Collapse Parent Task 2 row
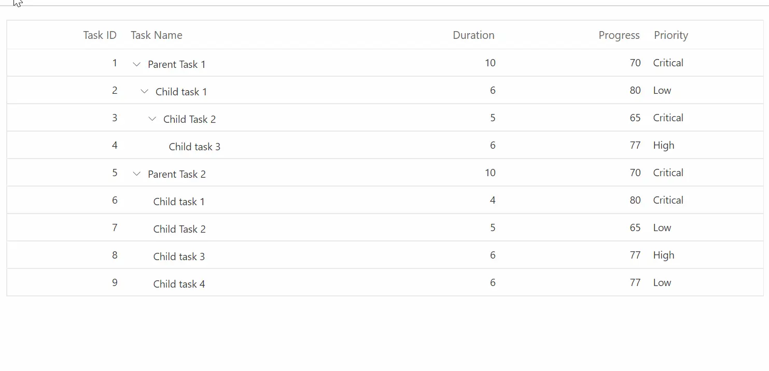Viewport: 769px width, 371px height. pos(136,174)
